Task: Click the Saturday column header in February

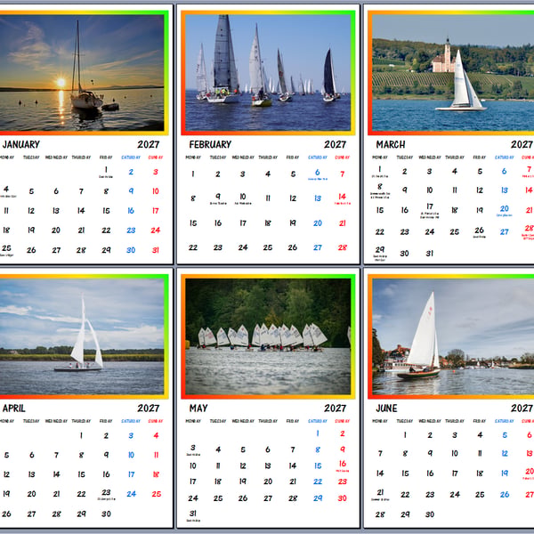Action: 318,158
